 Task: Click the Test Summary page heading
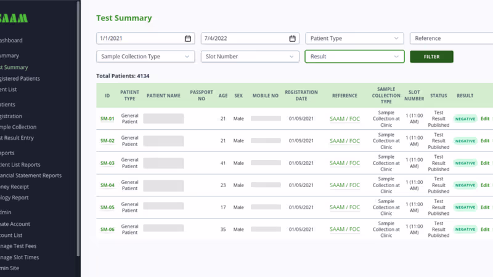coord(124,18)
